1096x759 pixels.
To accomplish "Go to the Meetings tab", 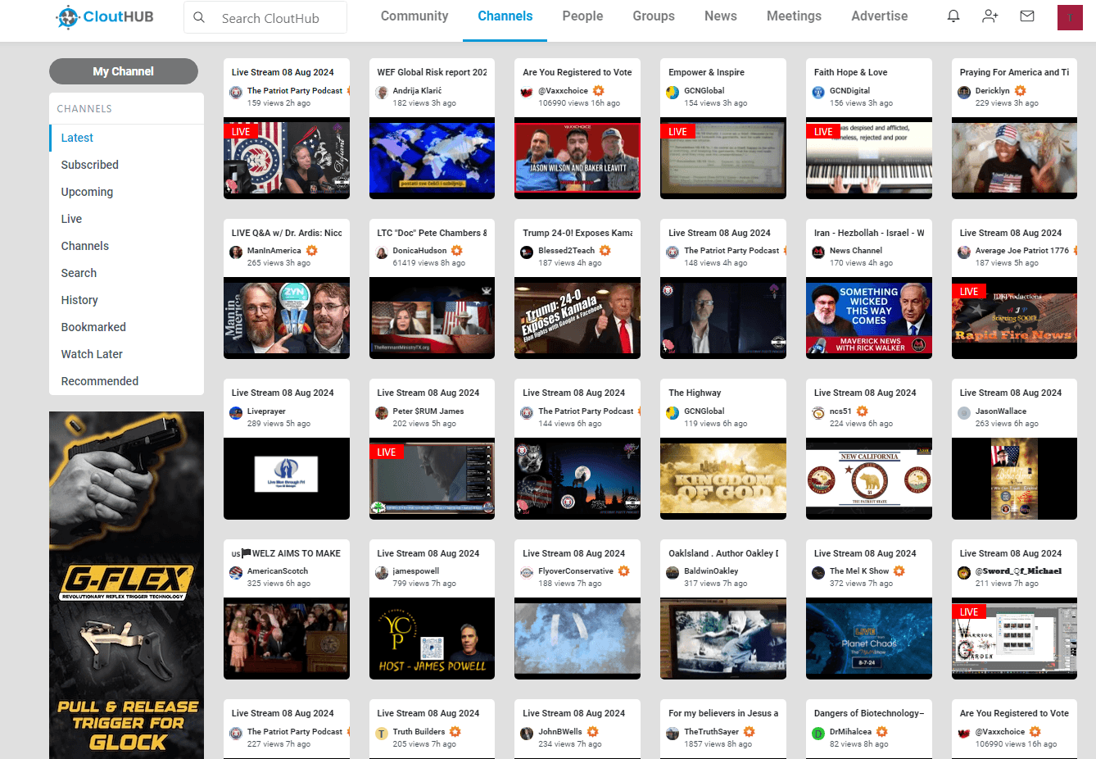I will (x=794, y=16).
